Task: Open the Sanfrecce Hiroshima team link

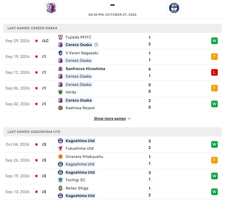Action: pyautogui.click(x=85, y=69)
